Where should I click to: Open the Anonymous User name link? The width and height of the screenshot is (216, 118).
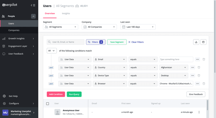tap(71, 110)
